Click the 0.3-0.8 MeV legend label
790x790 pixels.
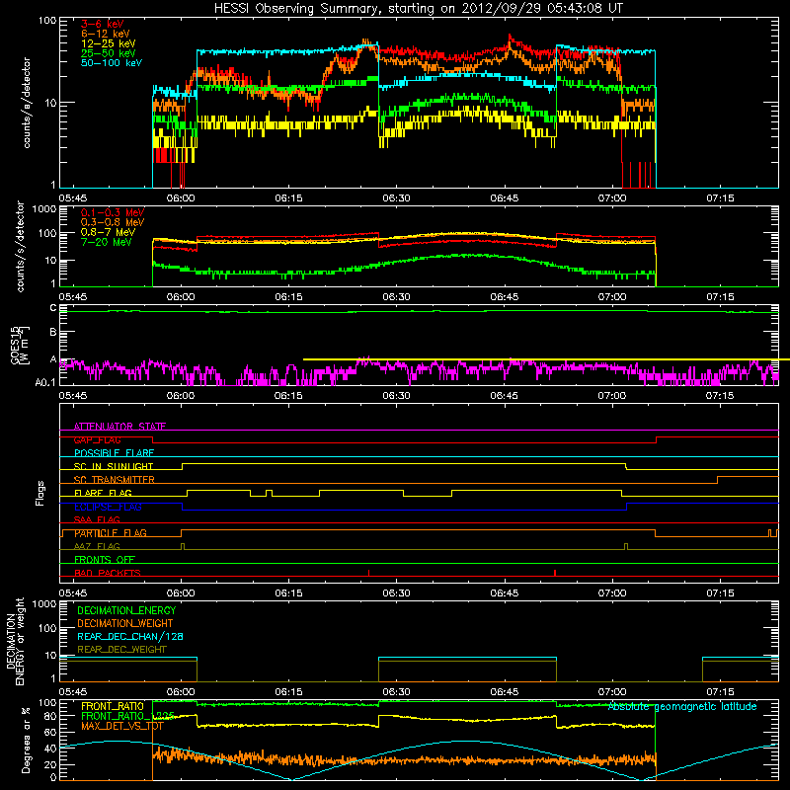(113, 222)
